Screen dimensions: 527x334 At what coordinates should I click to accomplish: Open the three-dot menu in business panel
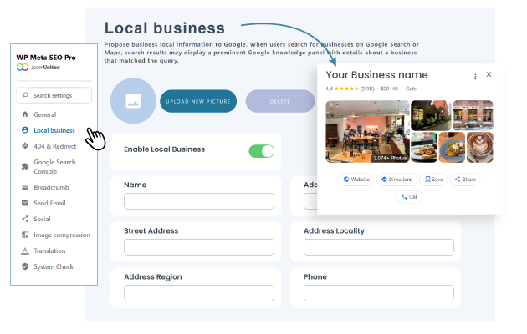tap(475, 77)
